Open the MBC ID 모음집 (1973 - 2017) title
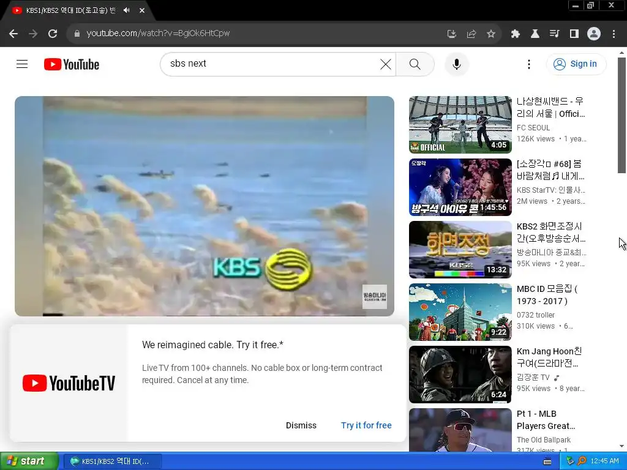This screenshot has height=470, width=627. click(547, 295)
